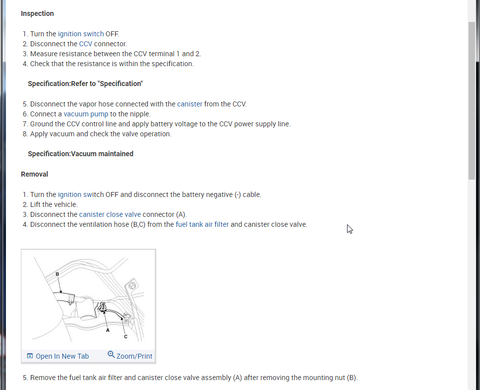
Task: Click the 'Specification:Vacuum maintained' text
Action: (81, 154)
